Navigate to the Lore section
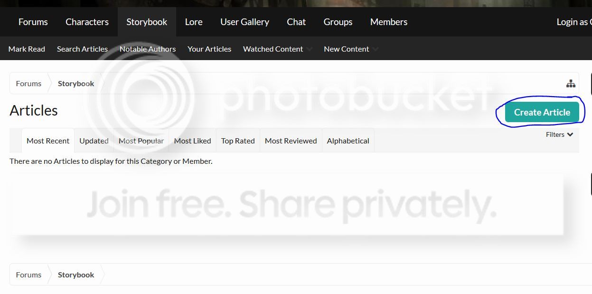This screenshot has width=592, height=294. coord(193,22)
